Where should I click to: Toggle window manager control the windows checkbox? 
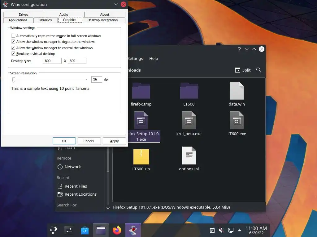click(x=13, y=48)
